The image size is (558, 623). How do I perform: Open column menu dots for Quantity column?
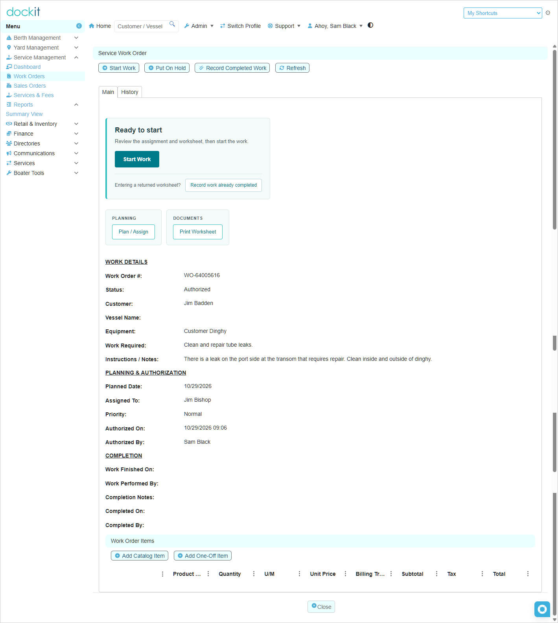coord(254,574)
